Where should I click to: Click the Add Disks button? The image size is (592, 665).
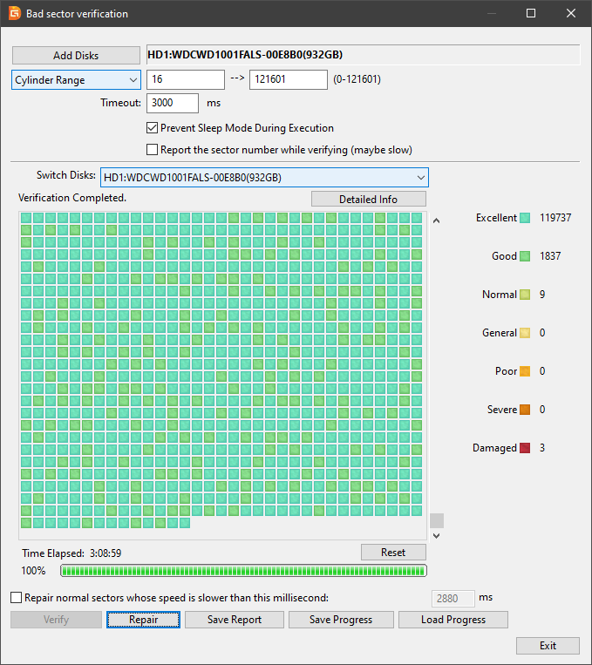[x=76, y=56]
